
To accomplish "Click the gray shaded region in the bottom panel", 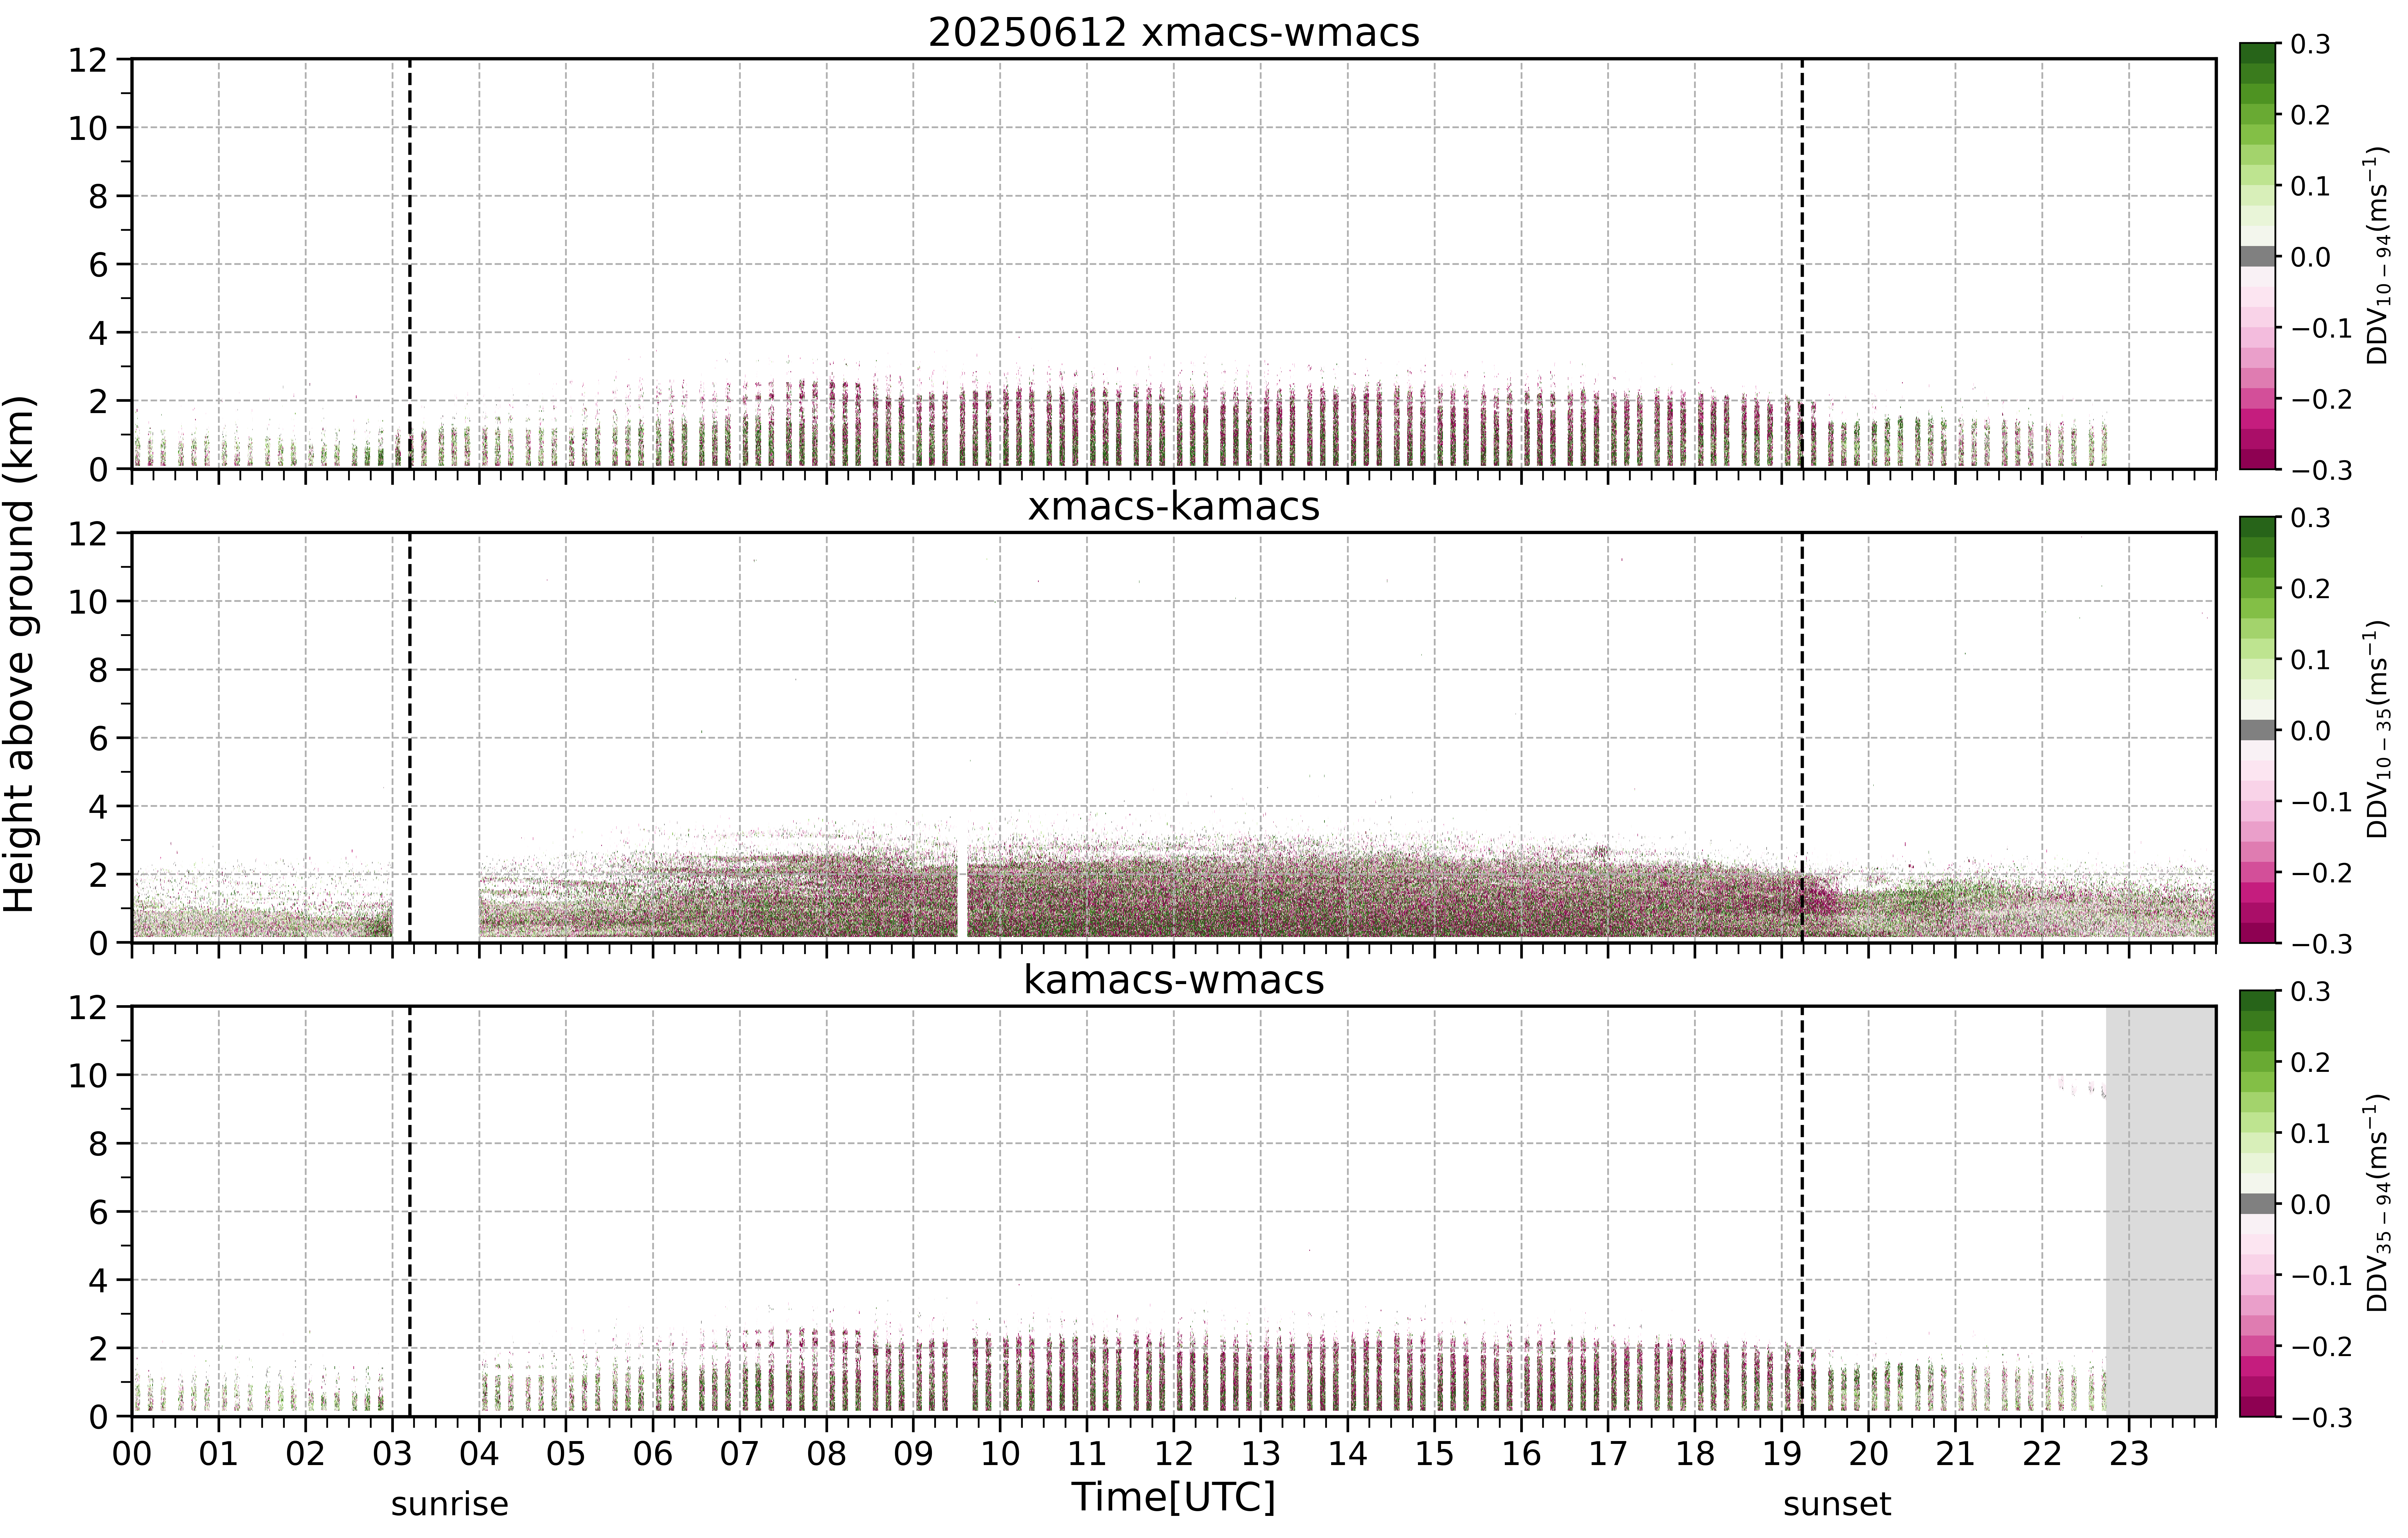I will 2160,1211.
